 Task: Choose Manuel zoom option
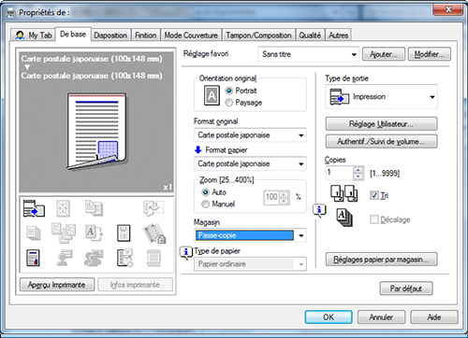[205, 204]
